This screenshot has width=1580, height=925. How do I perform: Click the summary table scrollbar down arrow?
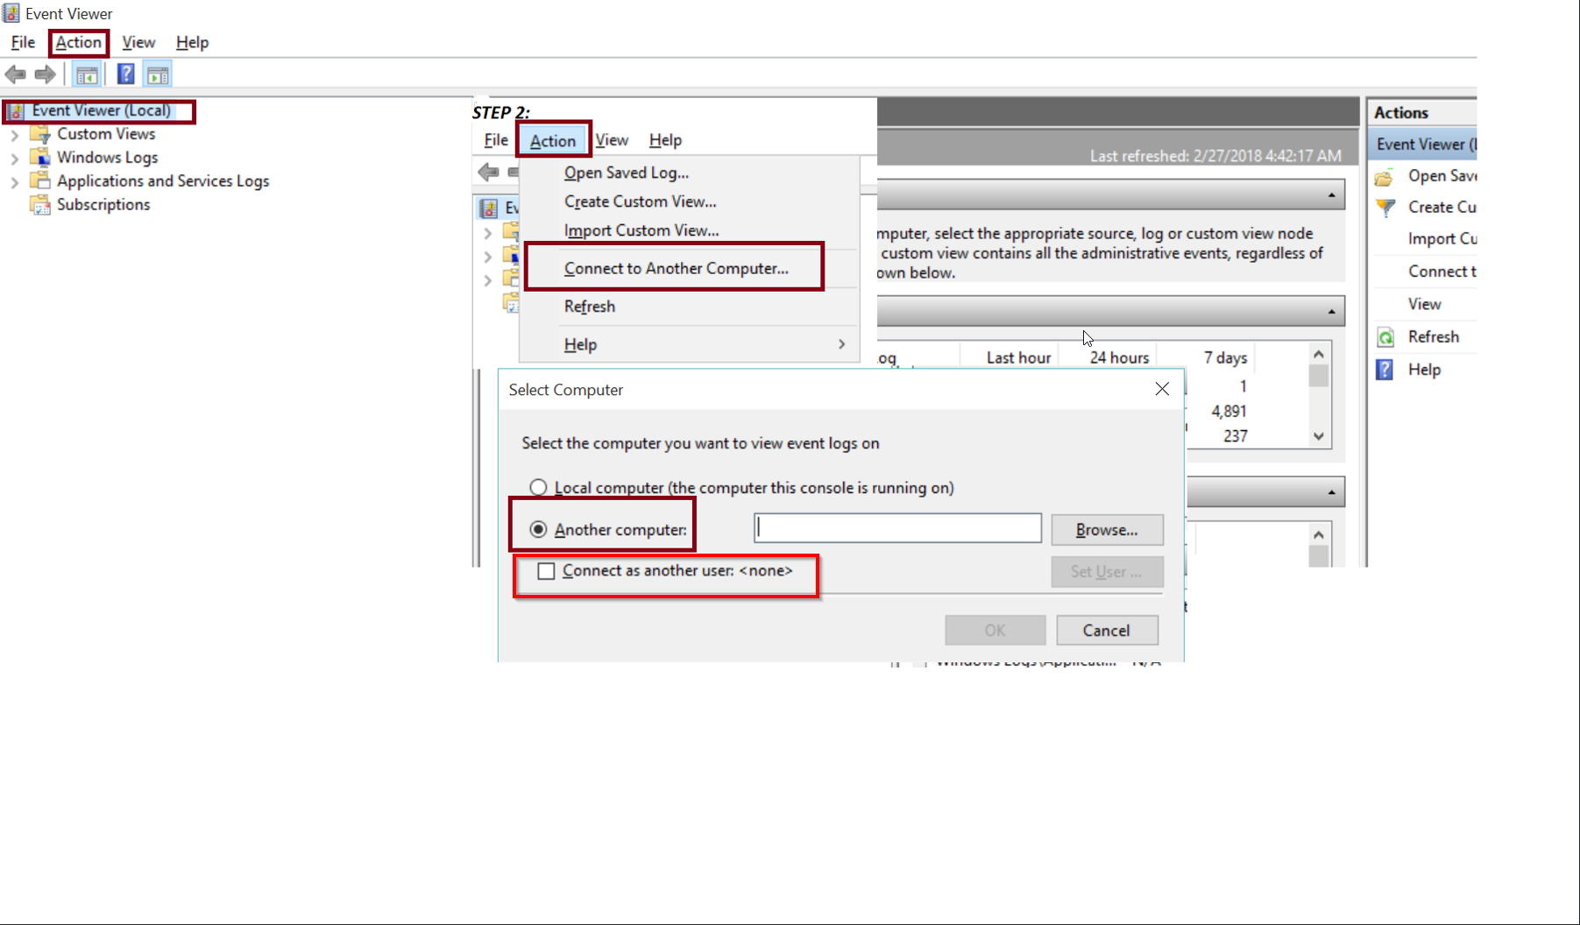click(1319, 436)
